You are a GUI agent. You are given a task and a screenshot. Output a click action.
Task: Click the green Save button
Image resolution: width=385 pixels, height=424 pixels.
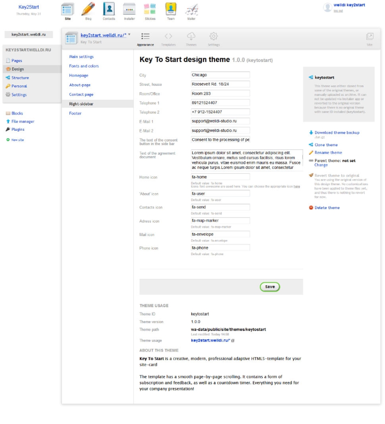click(269, 287)
